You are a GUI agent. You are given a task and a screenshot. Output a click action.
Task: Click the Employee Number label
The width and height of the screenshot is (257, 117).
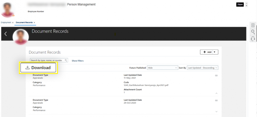click(x=36, y=12)
